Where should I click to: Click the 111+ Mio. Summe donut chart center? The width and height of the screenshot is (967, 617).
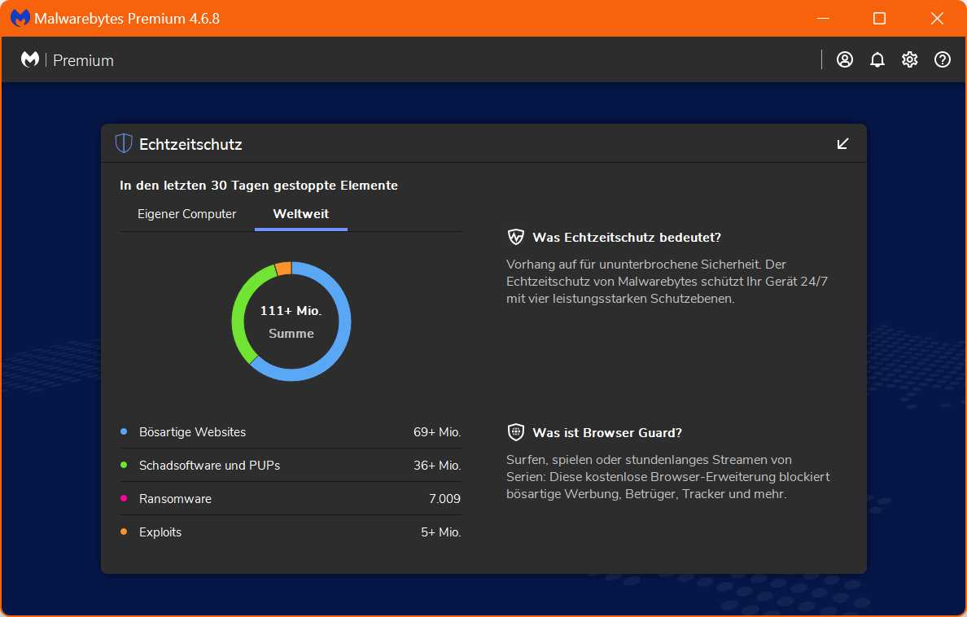[x=291, y=322]
